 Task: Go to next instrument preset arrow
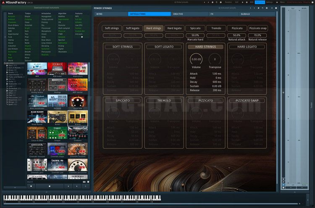click(x=255, y=8)
